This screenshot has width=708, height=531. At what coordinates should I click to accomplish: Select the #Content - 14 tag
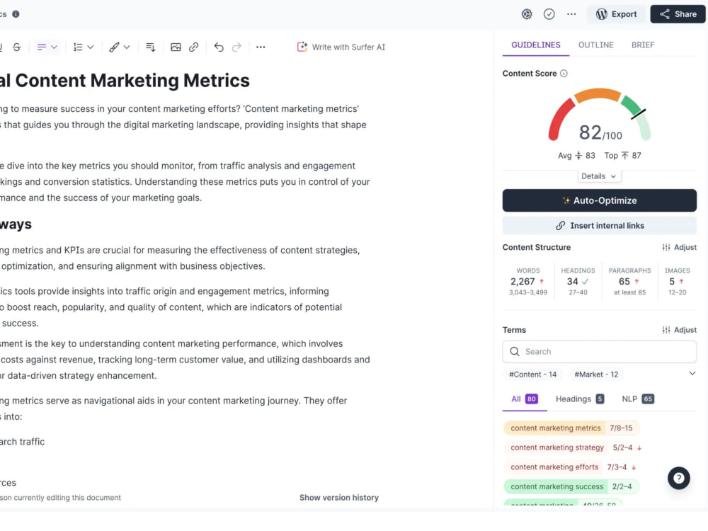tap(532, 375)
